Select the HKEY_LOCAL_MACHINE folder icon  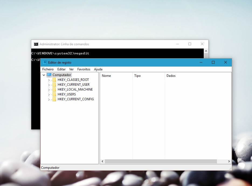[x=54, y=89]
